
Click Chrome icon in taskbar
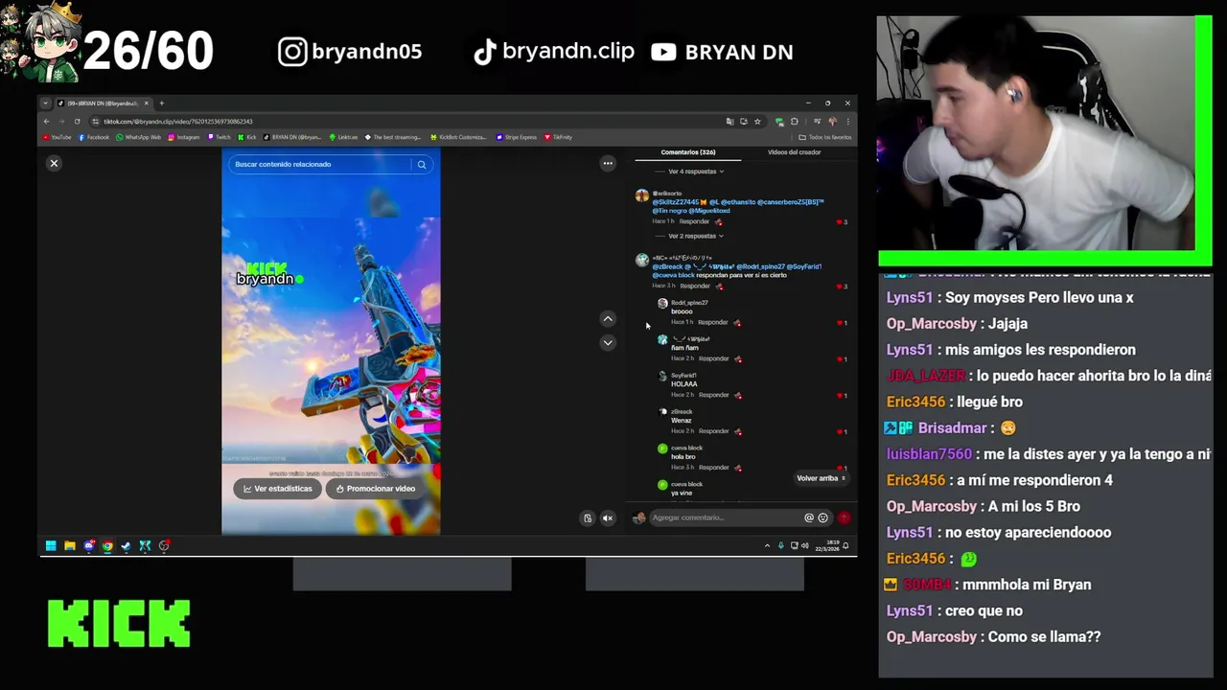click(107, 546)
